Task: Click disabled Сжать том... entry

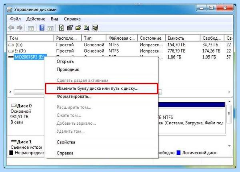Action: coord(101,115)
